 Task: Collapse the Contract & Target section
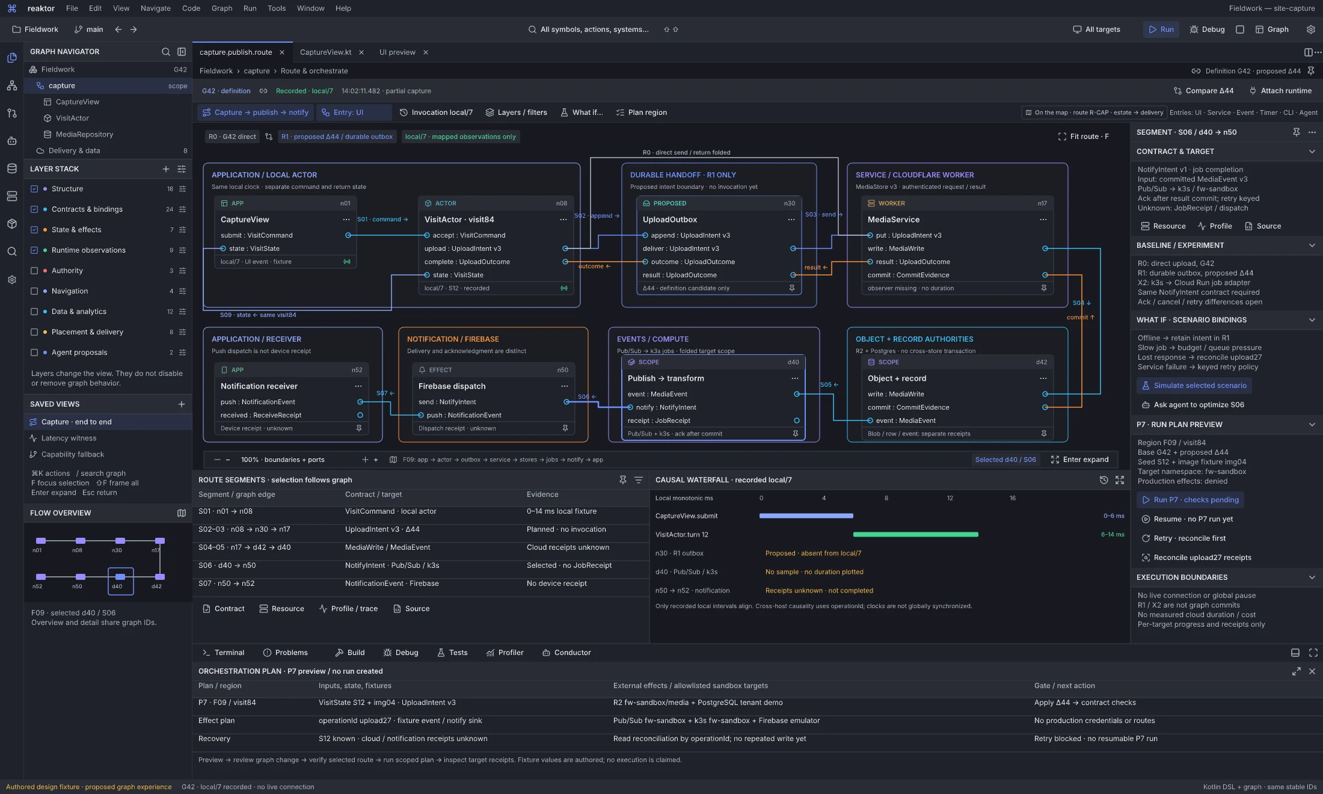1312,152
